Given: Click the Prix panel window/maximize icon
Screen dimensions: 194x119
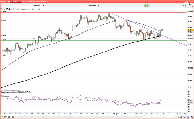Looking at the screenshot, I should [7, 9].
